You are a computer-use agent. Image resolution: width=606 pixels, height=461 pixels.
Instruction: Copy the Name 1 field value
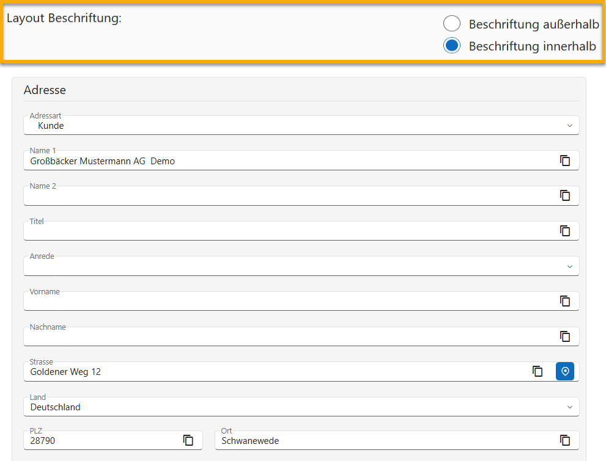pyautogui.click(x=565, y=161)
